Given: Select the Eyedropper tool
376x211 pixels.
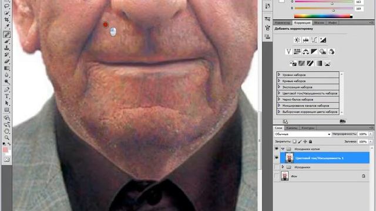Looking at the screenshot, I should point(6,26).
